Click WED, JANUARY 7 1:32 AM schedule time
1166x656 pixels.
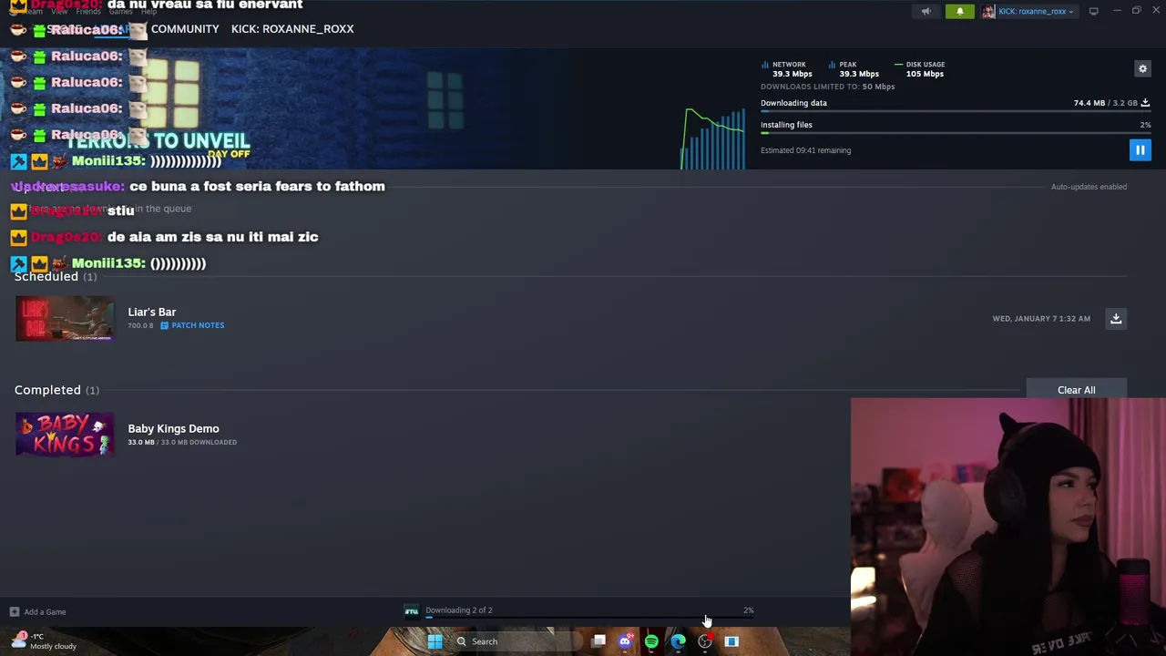(x=1041, y=319)
